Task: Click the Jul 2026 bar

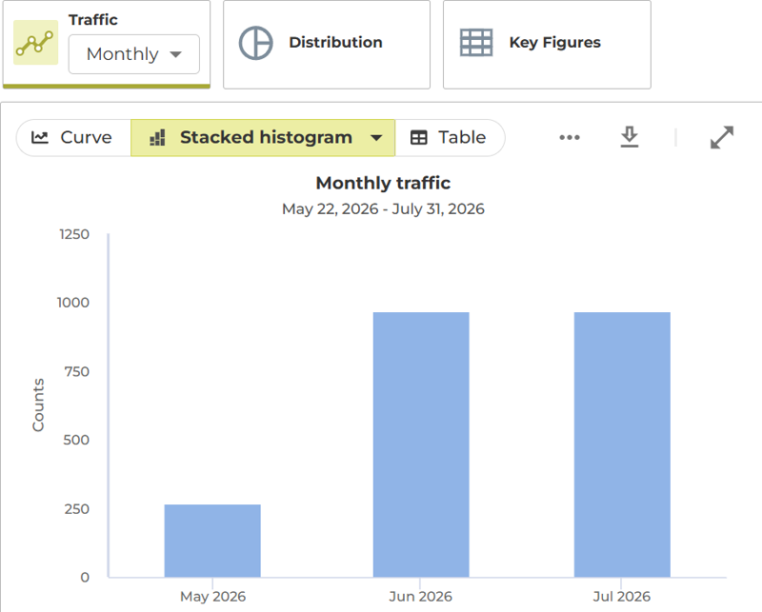Action: pos(622,444)
